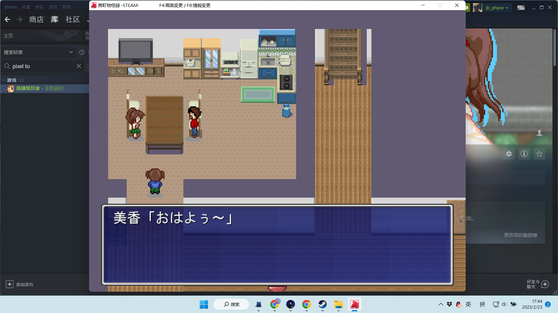The height and width of the screenshot is (313, 558).
Task: Toggle favorite star icon
Action: click(x=539, y=154)
